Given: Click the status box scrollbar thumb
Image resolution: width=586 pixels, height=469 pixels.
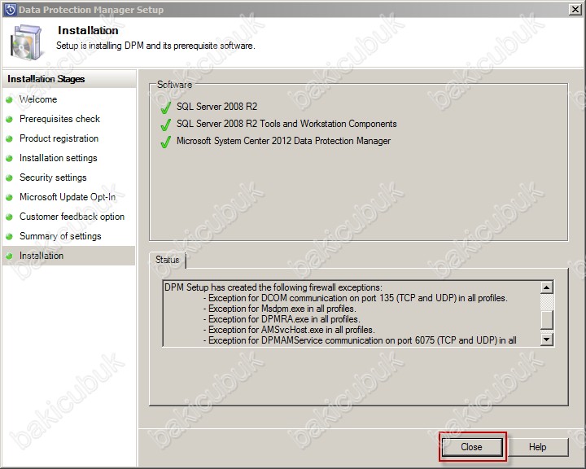Looking at the screenshot, I should 547,319.
